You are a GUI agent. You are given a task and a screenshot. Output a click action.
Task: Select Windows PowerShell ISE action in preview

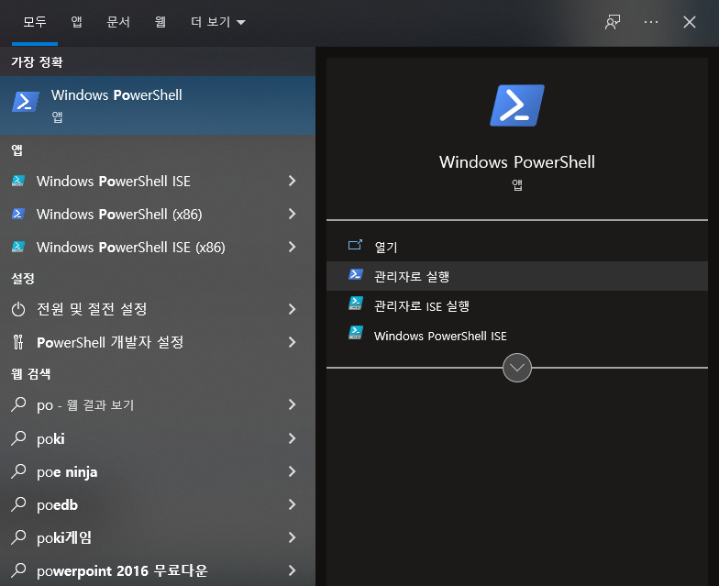[517, 336]
